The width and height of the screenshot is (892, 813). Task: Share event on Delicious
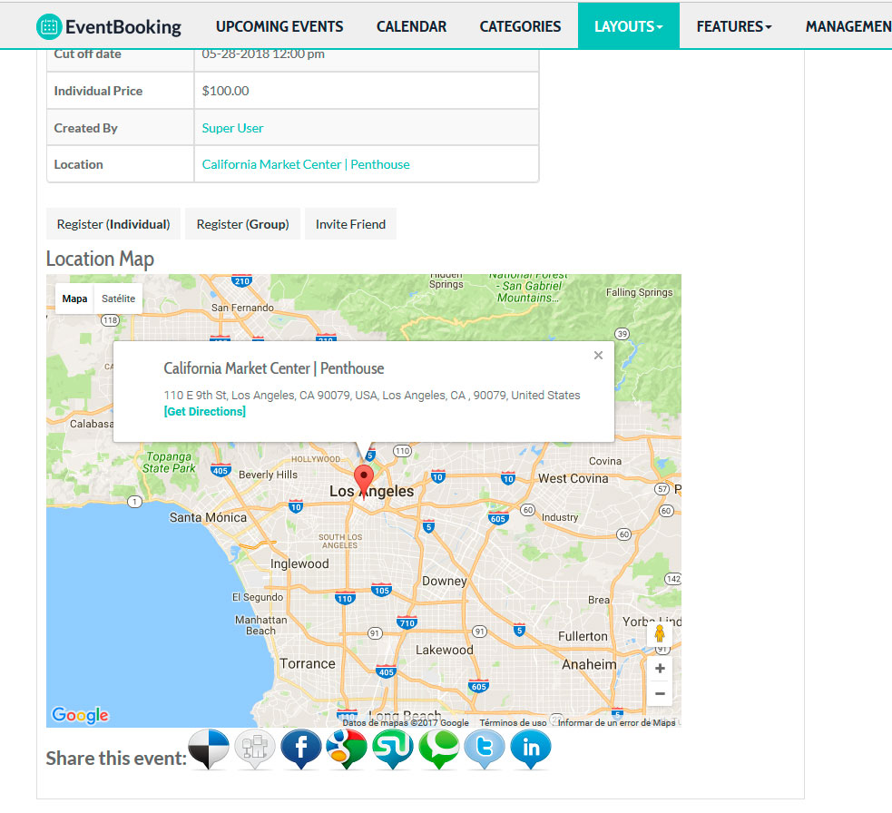pyautogui.click(x=209, y=749)
